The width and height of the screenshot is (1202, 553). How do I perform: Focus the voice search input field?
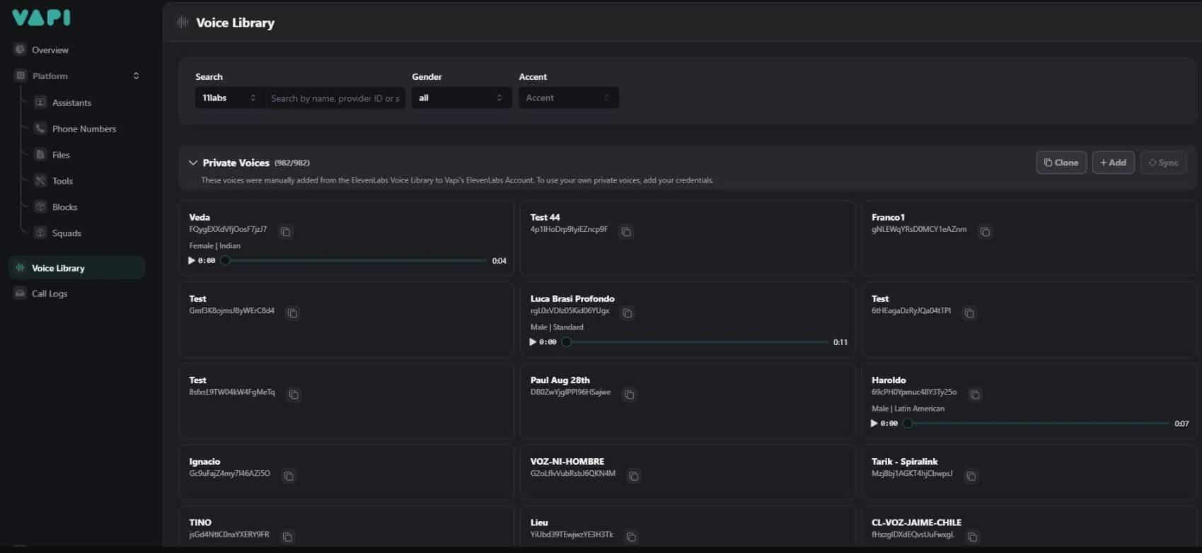pos(335,98)
